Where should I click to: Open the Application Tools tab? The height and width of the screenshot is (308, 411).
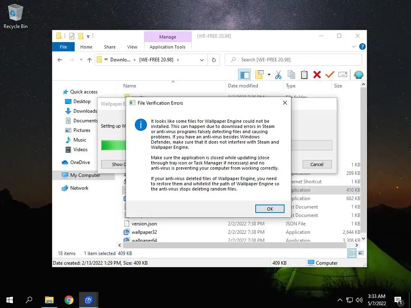[x=167, y=47]
